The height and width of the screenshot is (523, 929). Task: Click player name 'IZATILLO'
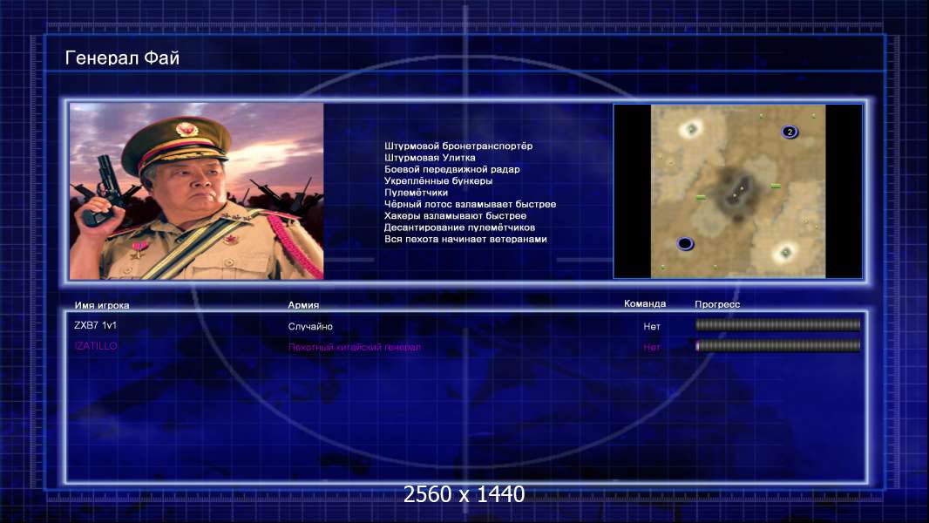pyautogui.click(x=96, y=346)
